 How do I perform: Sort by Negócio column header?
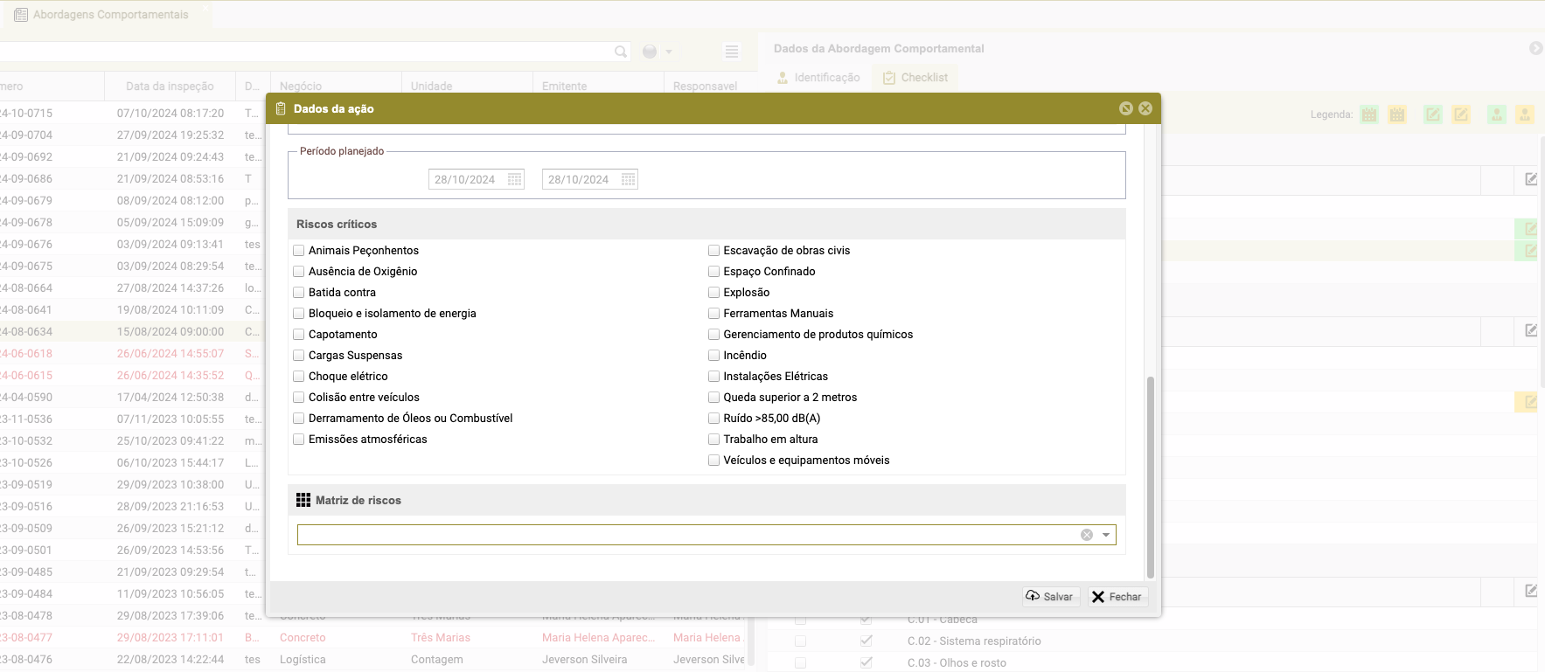pyautogui.click(x=336, y=87)
